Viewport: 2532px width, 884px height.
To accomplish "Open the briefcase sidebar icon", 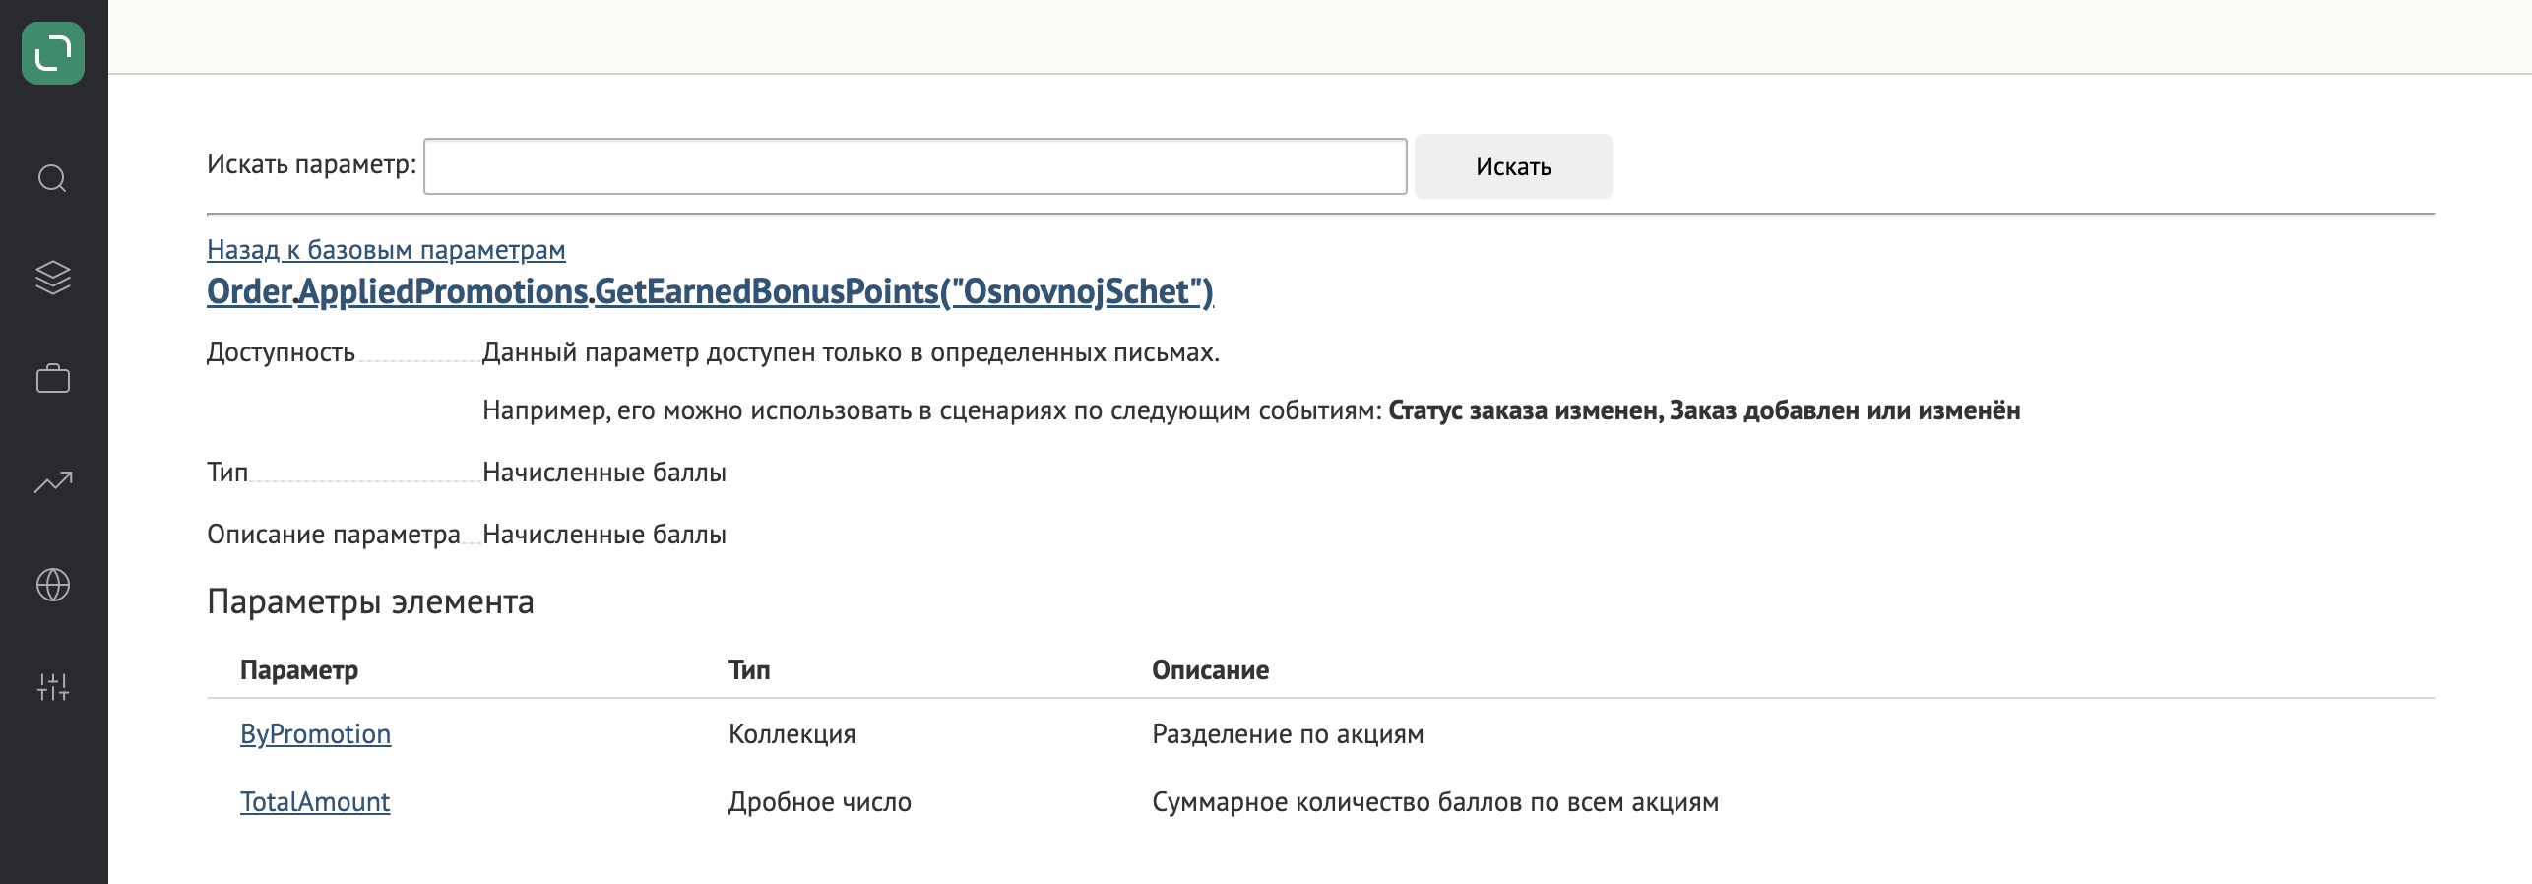I will click(x=53, y=378).
